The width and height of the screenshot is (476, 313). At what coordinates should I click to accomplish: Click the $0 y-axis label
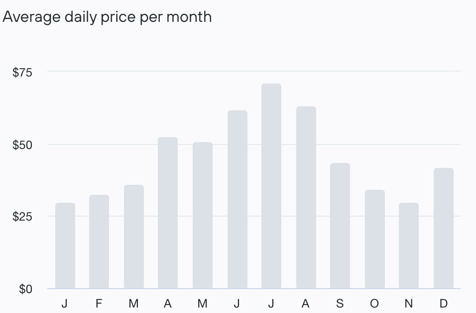[x=26, y=289]
